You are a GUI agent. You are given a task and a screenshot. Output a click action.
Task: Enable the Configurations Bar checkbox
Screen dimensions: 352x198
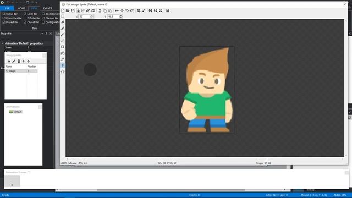(x=43, y=22)
